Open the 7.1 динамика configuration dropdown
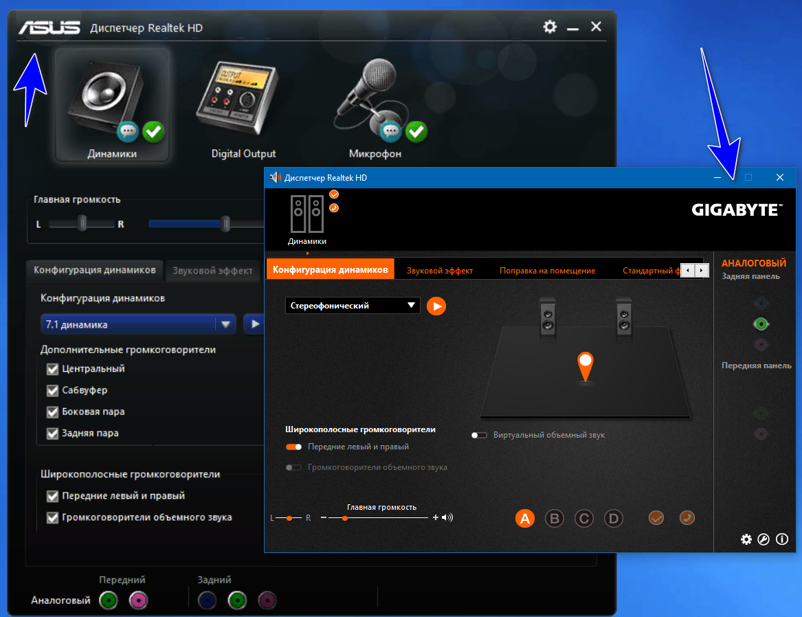Screen dimensions: 802x617 (x=138, y=324)
